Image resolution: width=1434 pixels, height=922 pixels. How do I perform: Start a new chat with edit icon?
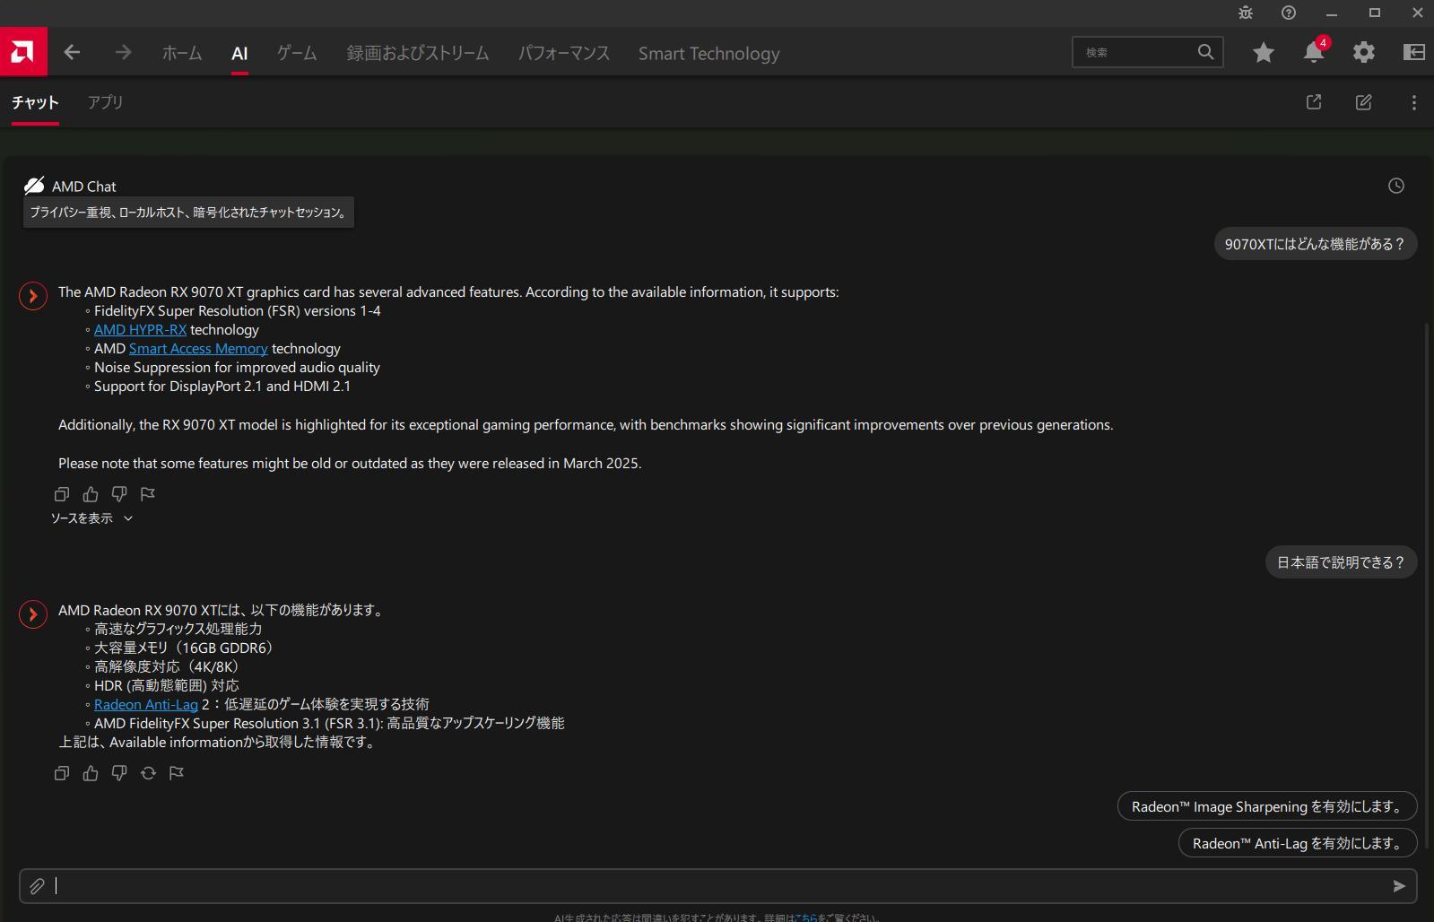pyautogui.click(x=1363, y=102)
